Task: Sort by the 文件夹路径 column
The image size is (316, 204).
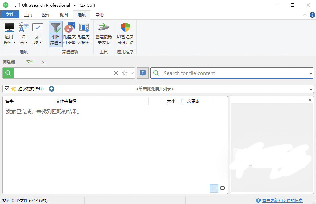Action: (101, 101)
